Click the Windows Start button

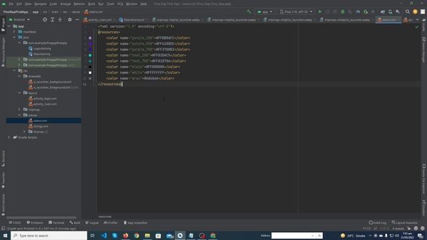click(5, 235)
